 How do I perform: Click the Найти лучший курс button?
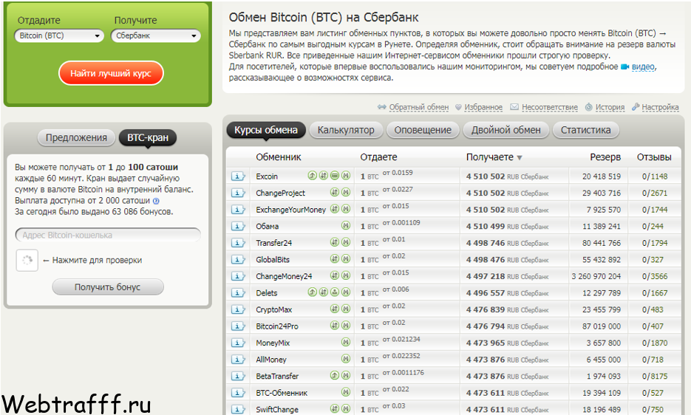[x=111, y=73]
